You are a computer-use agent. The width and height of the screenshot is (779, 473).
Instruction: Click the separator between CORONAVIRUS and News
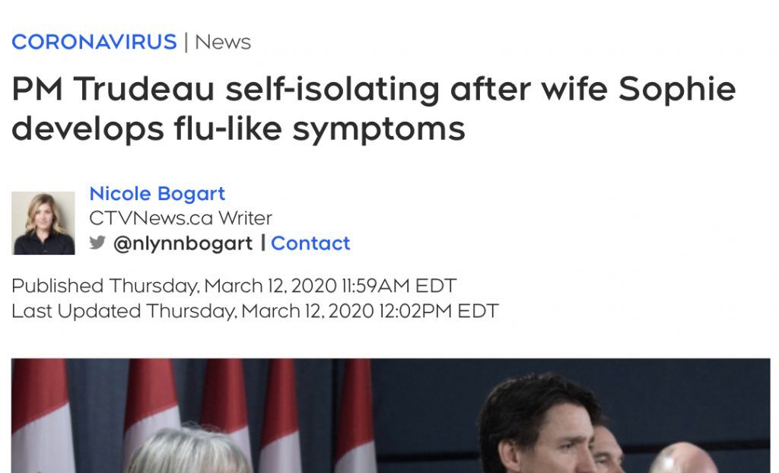tap(186, 42)
